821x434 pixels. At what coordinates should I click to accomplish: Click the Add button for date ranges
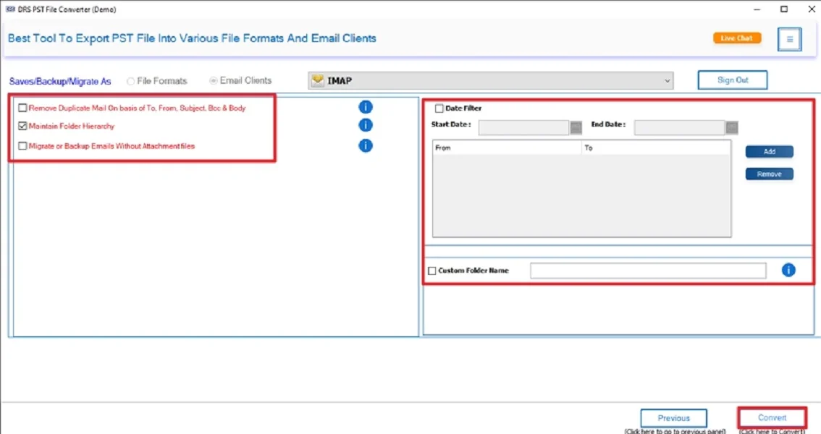coord(769,151)
